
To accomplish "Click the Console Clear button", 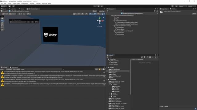I will (x=2, y=69).
